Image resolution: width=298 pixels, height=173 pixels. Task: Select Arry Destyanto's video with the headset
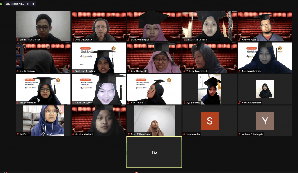tap(99, 26)
